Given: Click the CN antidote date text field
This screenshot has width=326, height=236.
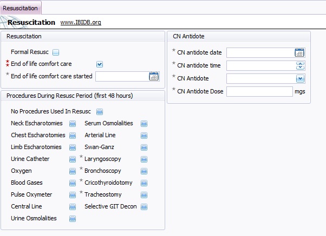Looking at the screenshot, I should pyautogui.click(x=260, y=52).
